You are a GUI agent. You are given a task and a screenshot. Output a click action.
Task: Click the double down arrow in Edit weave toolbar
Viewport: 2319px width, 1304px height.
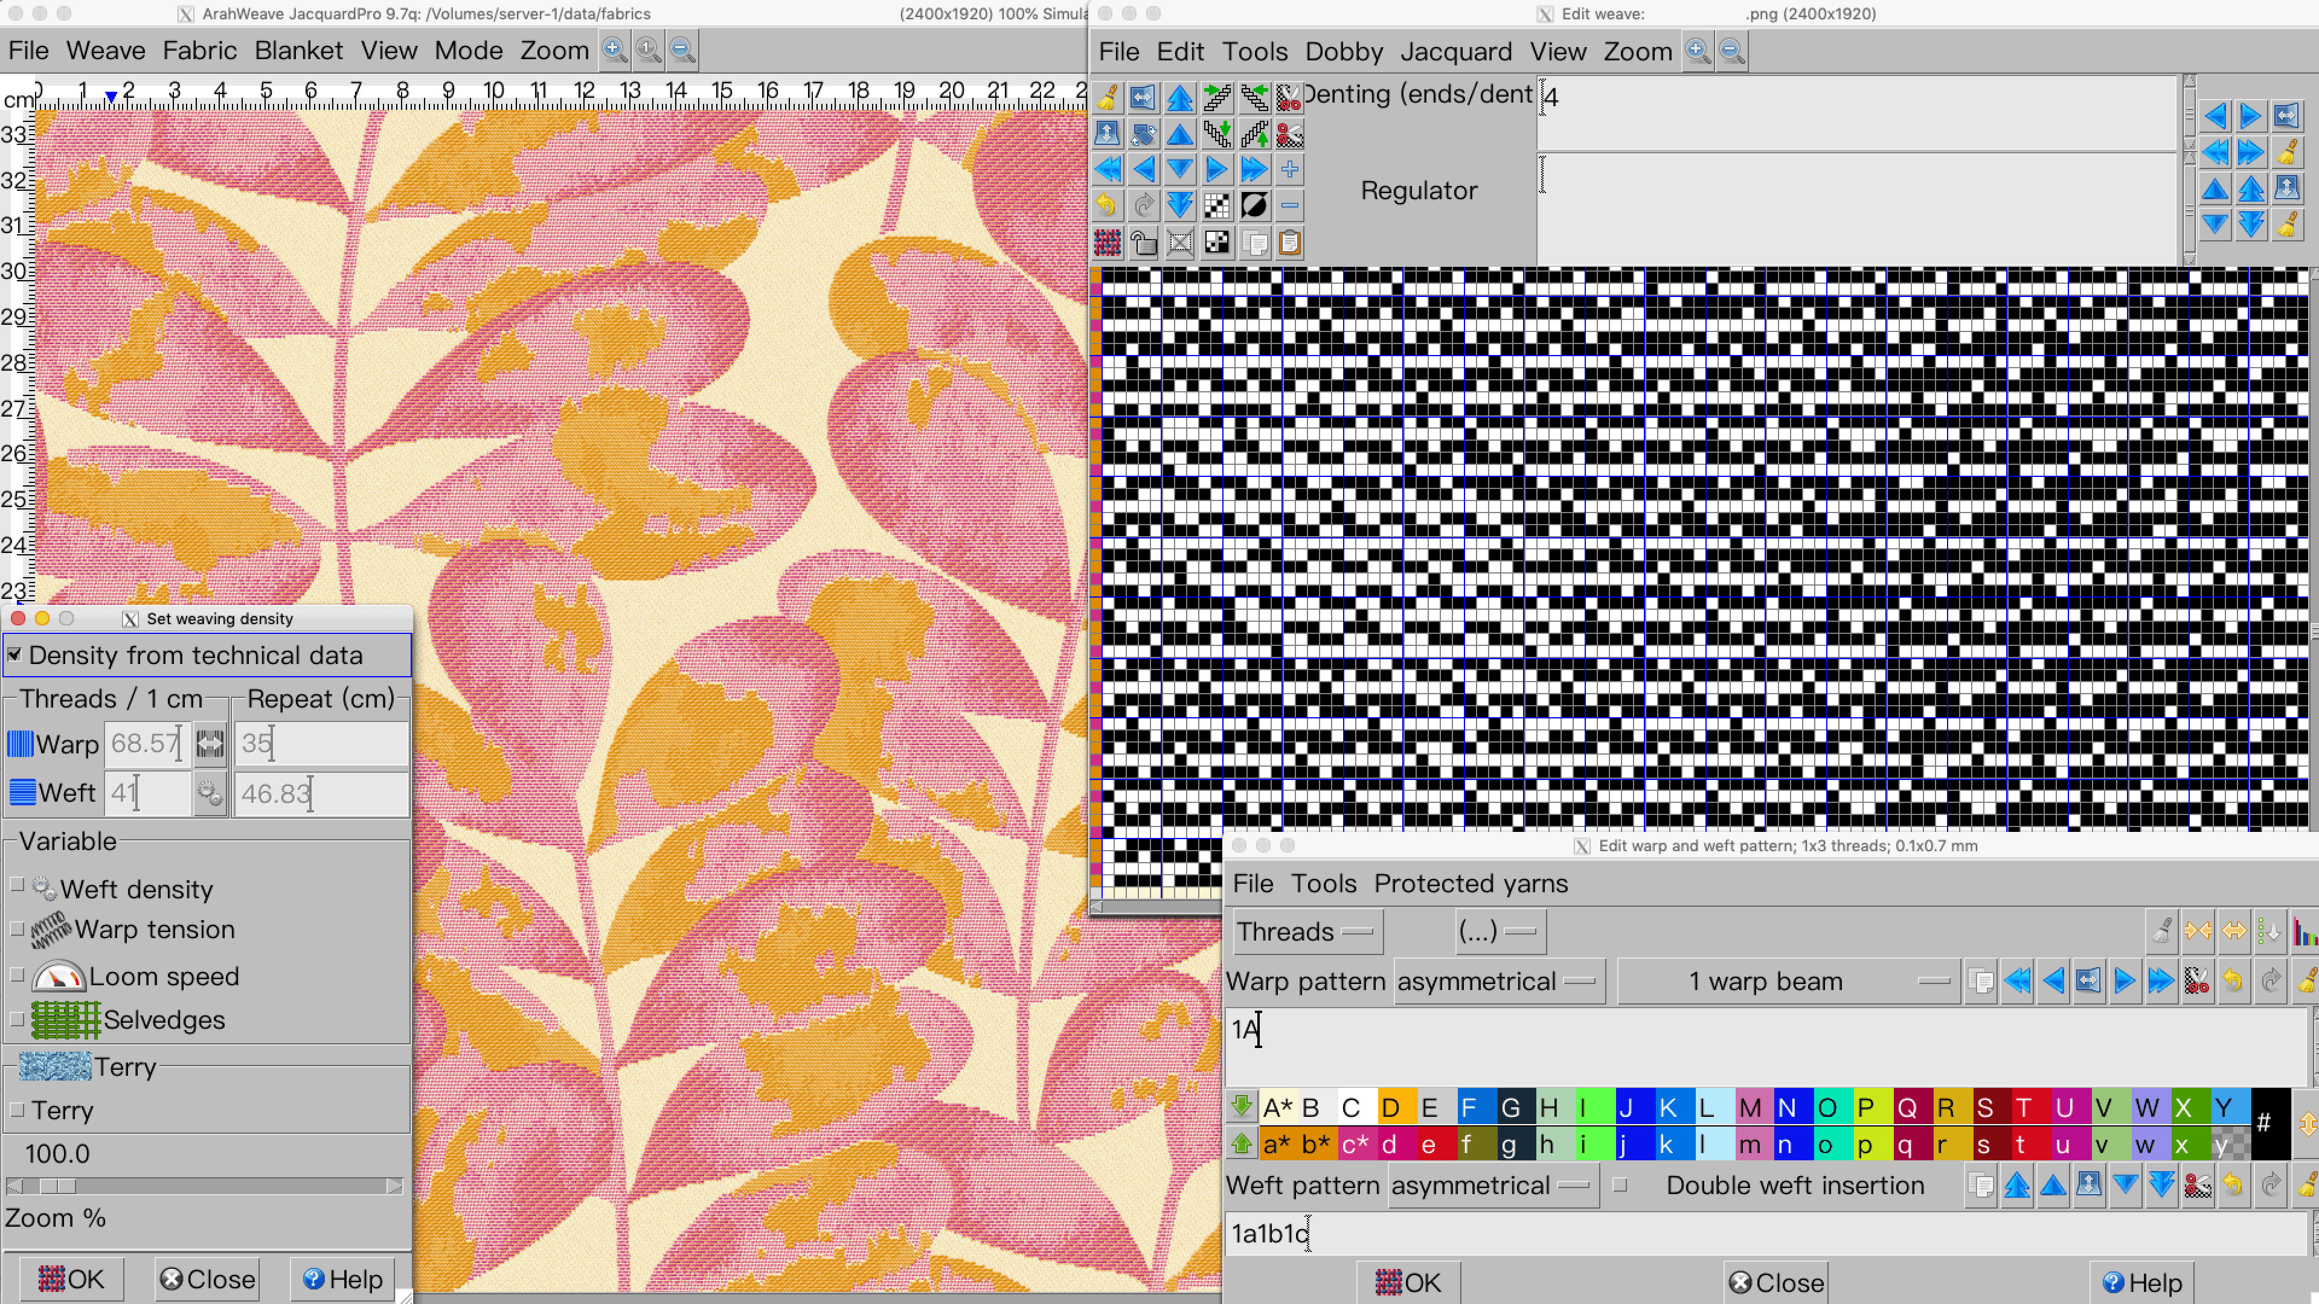point(1180,206)
